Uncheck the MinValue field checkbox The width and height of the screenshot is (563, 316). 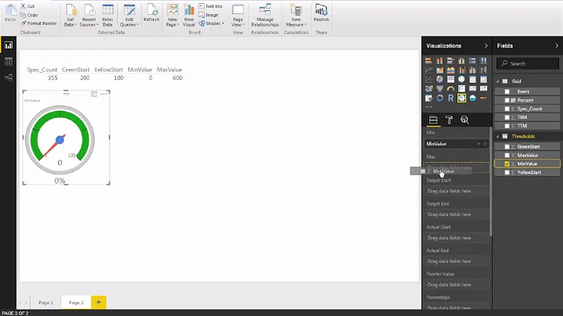tap(507, 163)
